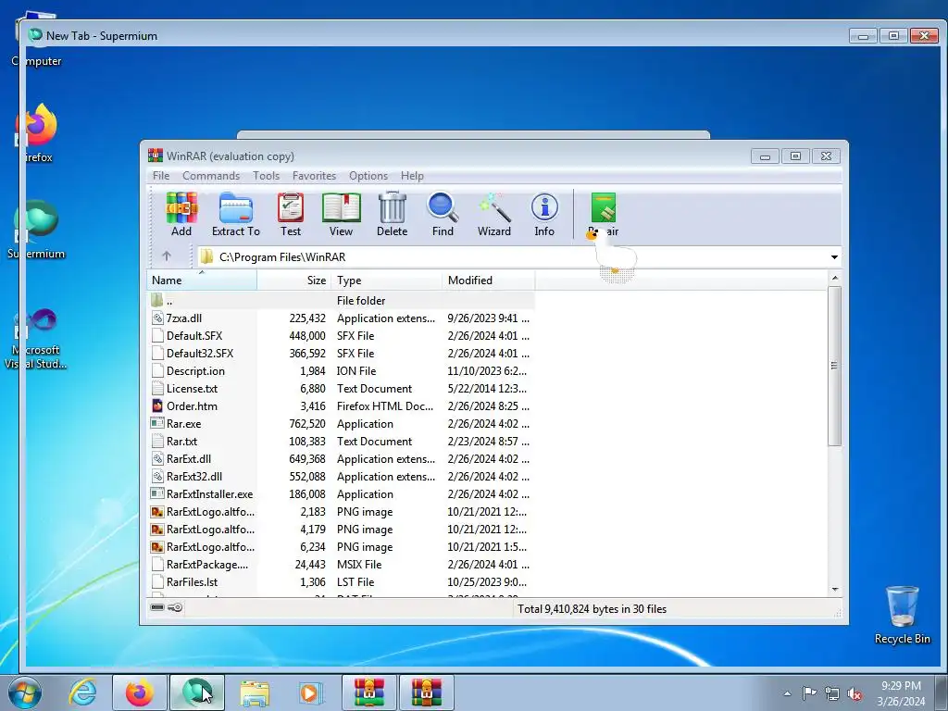Run the Test archive tool
The image size is (948, 711).
click(290, 214)
